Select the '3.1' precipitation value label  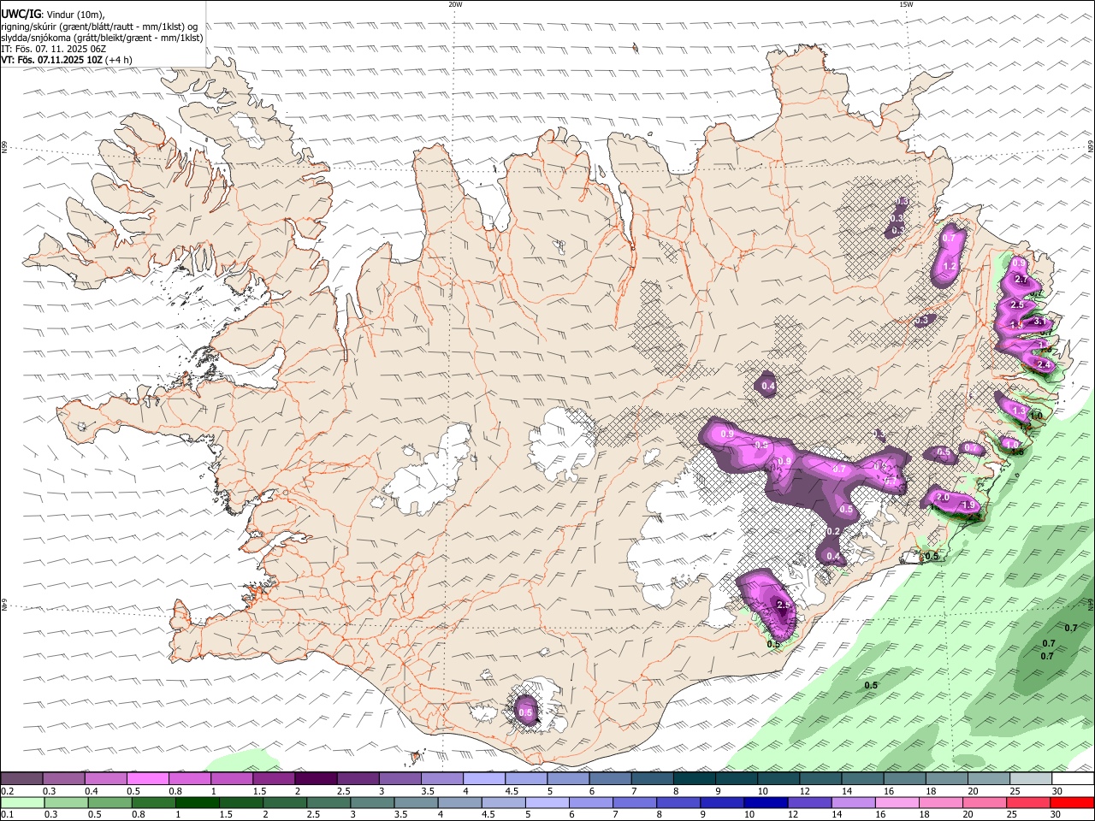pyautogui.click(x=1039, y=322)
